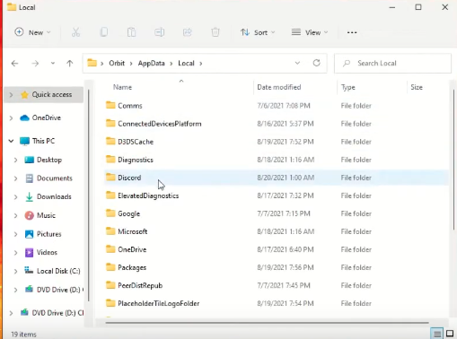457x339 pixels.
Task: Click the Discord folder icon
Action: pos(110,178)
